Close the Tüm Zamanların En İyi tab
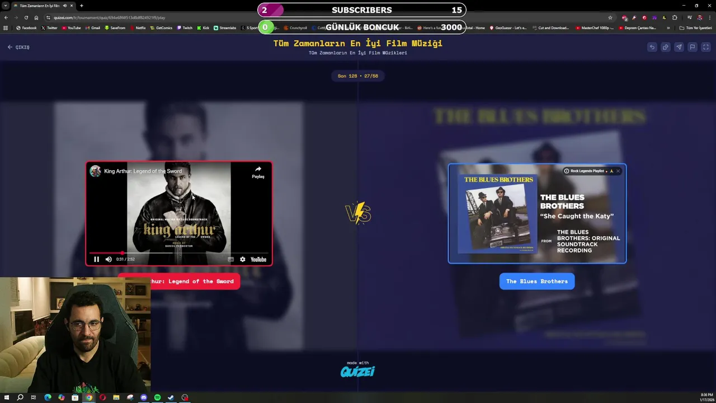Image resolution: width=716 pixels, height=403 pixels. [72, 6]
